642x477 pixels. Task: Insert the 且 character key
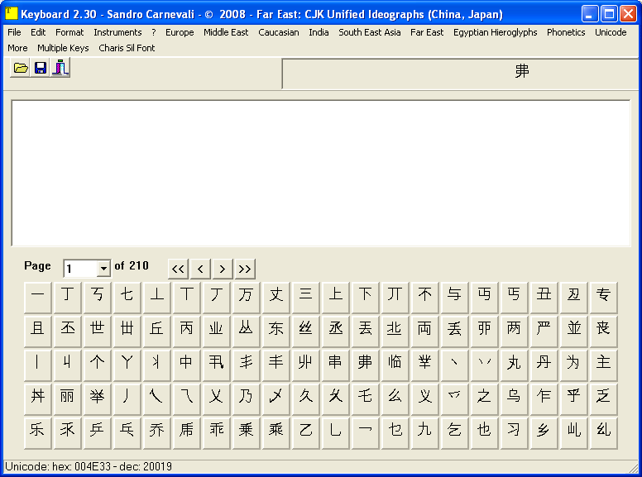[38, 332]
